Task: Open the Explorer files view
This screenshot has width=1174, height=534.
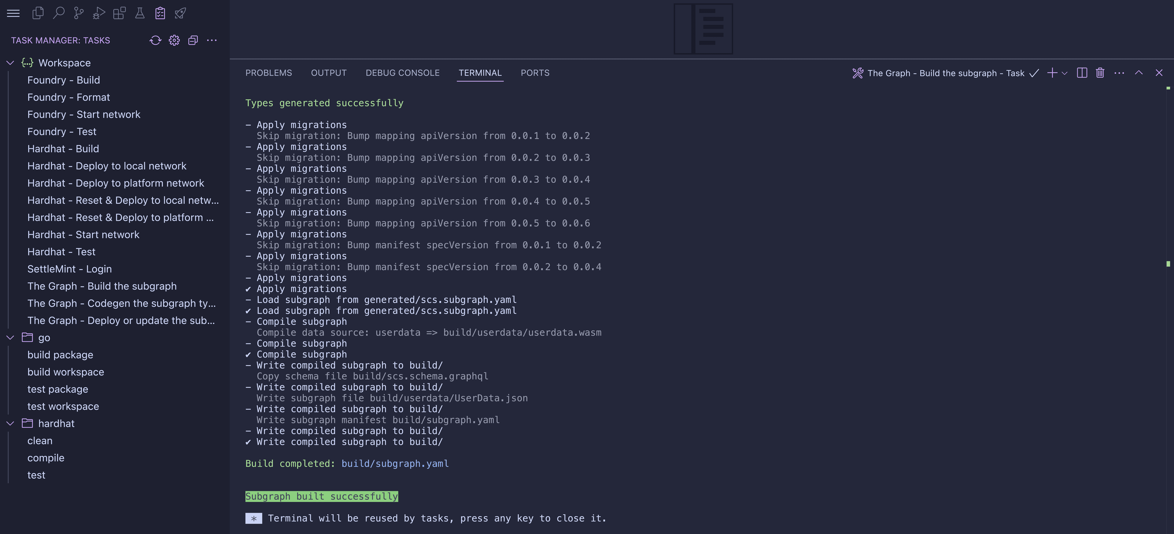Action: [x=38, y=13]
